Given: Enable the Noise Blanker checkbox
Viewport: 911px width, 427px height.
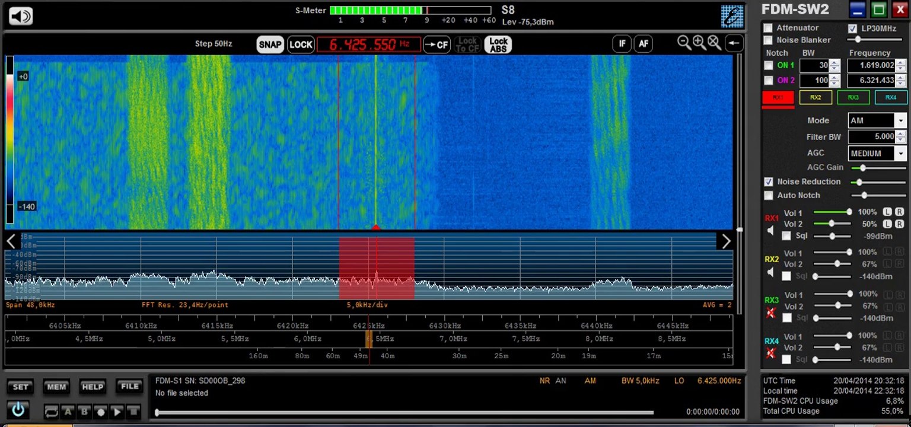Looking at the screenshot, I should coord(768,40).
